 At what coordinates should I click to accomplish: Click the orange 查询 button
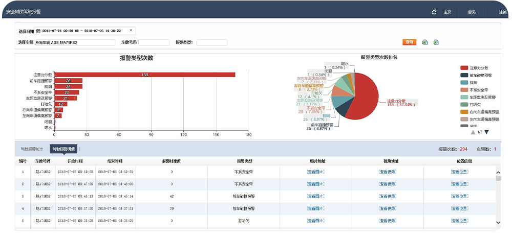pos(409,42)
